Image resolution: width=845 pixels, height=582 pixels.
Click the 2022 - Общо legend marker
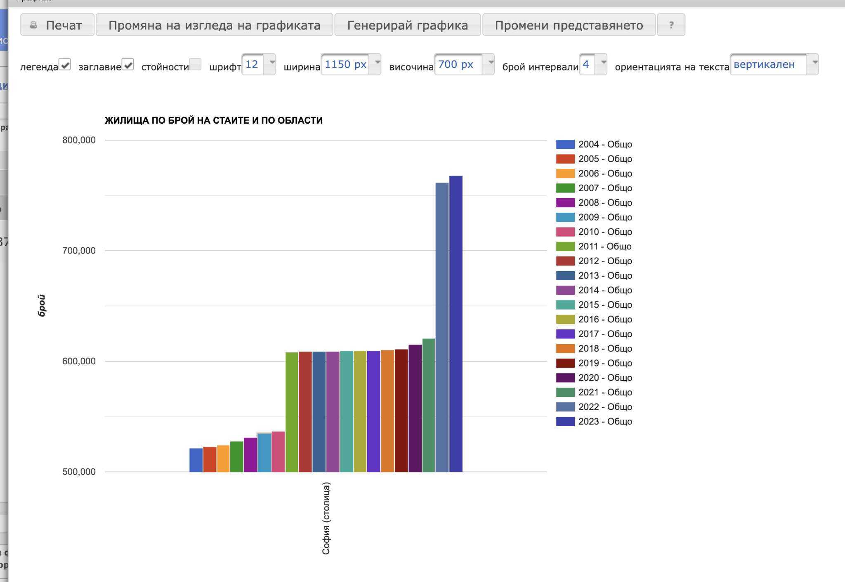tap(565, 407)
